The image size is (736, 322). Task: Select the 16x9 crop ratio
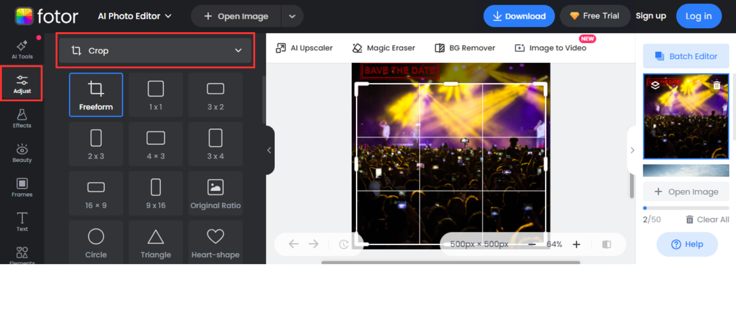tap(96, 193)
